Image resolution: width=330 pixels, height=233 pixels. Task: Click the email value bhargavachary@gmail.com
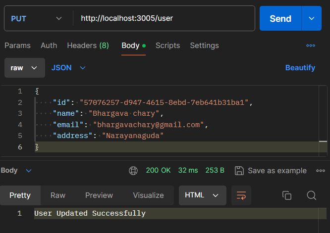pos(148,125)
